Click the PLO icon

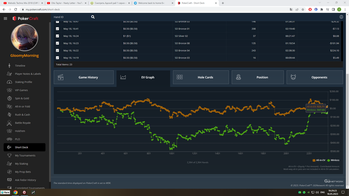coord(9,139)
